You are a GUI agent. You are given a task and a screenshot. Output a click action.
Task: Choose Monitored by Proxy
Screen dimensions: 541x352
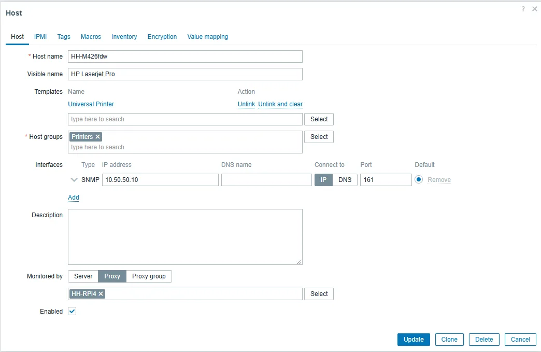[x=112, y=276]
